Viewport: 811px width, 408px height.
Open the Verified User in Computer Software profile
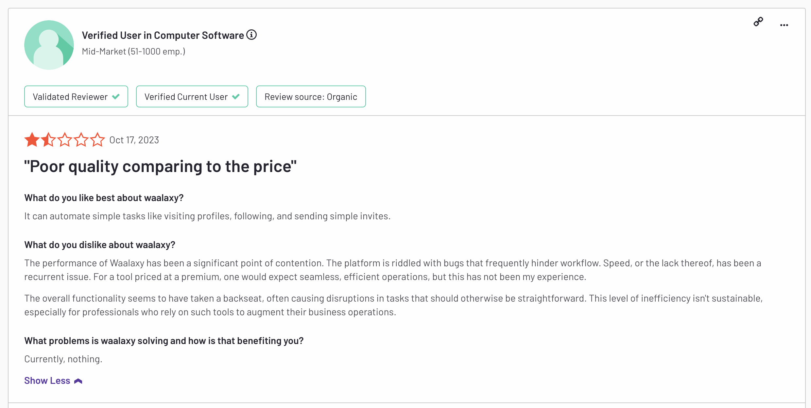click(163, 35)
